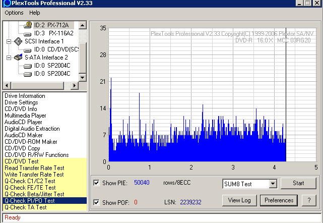Click the CD/DVD drive icon under SCSI
This screenshot has height=223, width=323.
click(28, 49)
